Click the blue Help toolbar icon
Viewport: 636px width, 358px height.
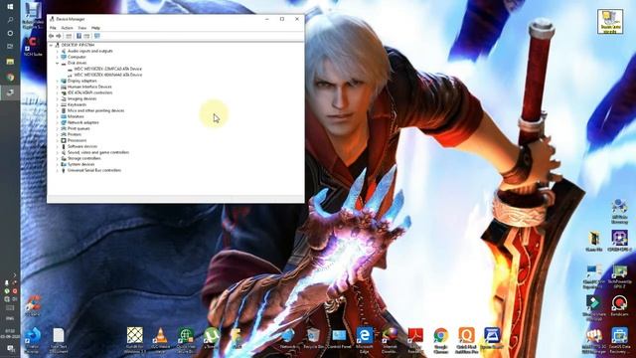coord(79,36)
